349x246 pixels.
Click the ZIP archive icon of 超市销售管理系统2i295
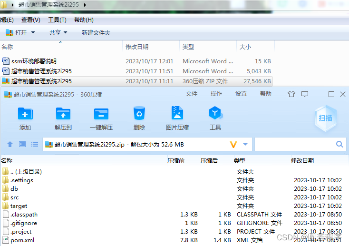point(6,81)
